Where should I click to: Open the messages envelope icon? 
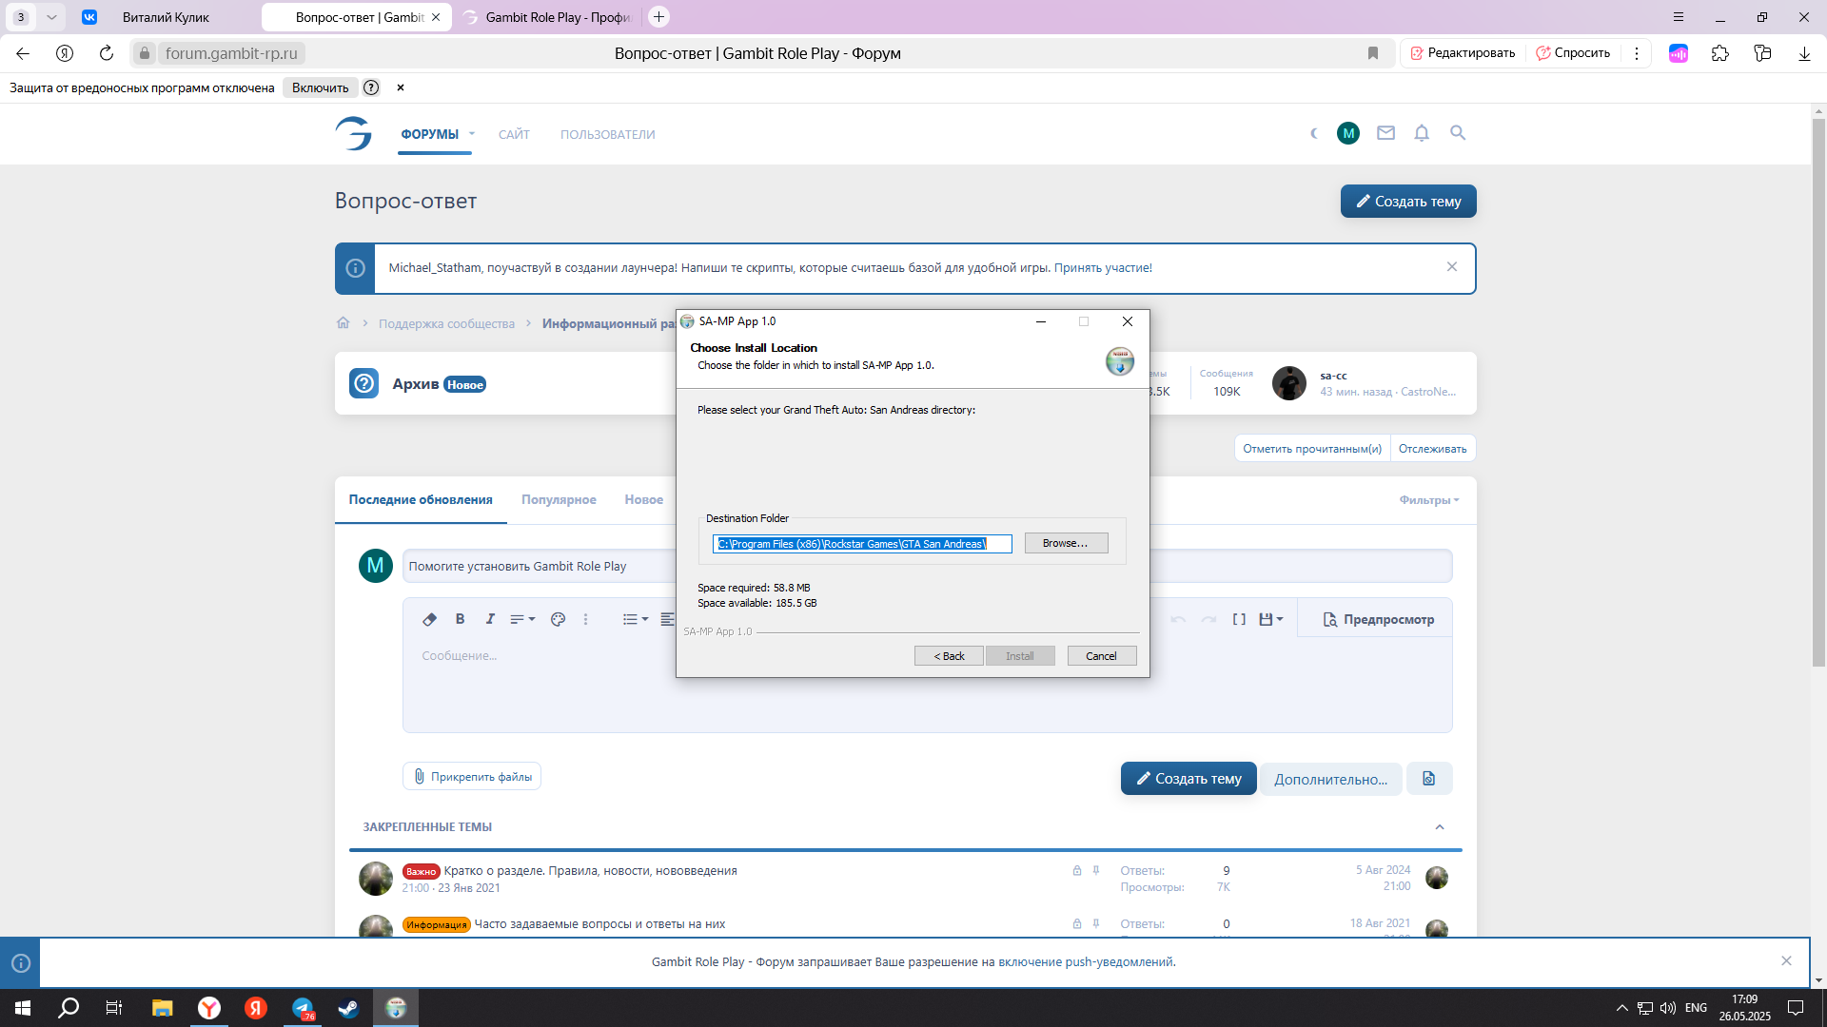[1385, 134]
